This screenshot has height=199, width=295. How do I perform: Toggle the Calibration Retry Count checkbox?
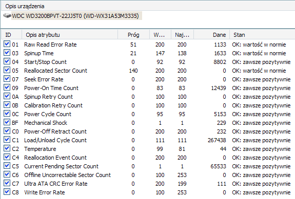(x=7, y=105)
